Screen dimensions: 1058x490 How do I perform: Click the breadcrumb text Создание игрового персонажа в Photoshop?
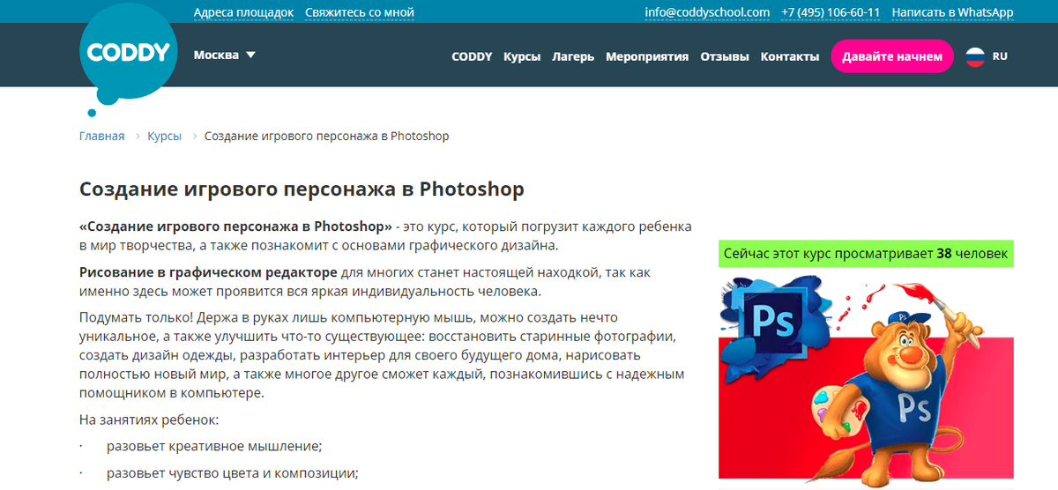pyautogui.click(x=327, y=137)
